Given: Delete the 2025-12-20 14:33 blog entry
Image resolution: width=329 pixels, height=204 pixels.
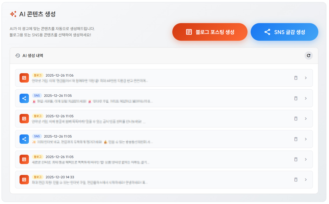Looking at the screenshot, I should [296, 180].
